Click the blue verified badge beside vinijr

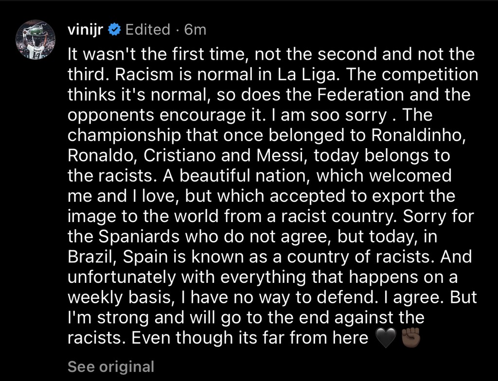pyautogui.click(x=115, y=30)
